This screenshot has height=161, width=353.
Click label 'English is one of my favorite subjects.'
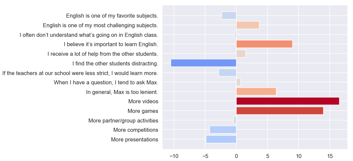click(x=112, y=16)
